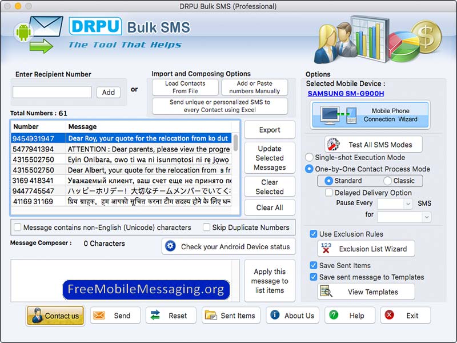Viewport: 457px width, 343px height.
Task: Tick the Skip Duplicate Numbers checkbox
Action: click(x=206, y=227)
